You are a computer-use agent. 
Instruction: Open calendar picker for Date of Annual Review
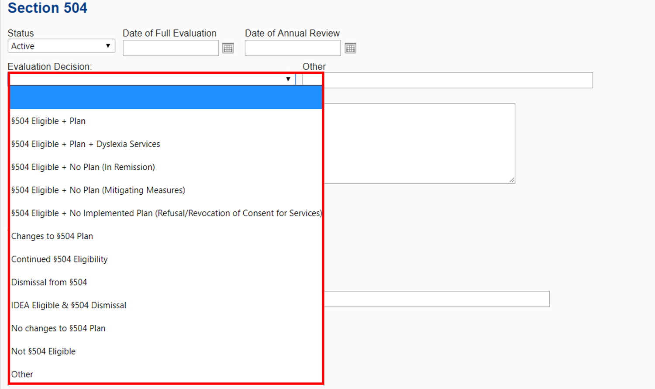(x=350, y=48)
